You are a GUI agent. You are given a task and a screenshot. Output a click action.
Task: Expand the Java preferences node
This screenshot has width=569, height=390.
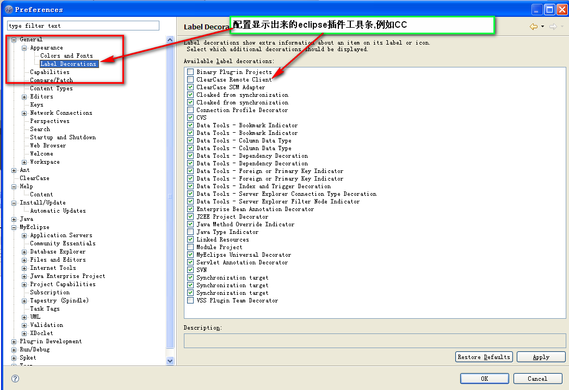pos(14,219)
